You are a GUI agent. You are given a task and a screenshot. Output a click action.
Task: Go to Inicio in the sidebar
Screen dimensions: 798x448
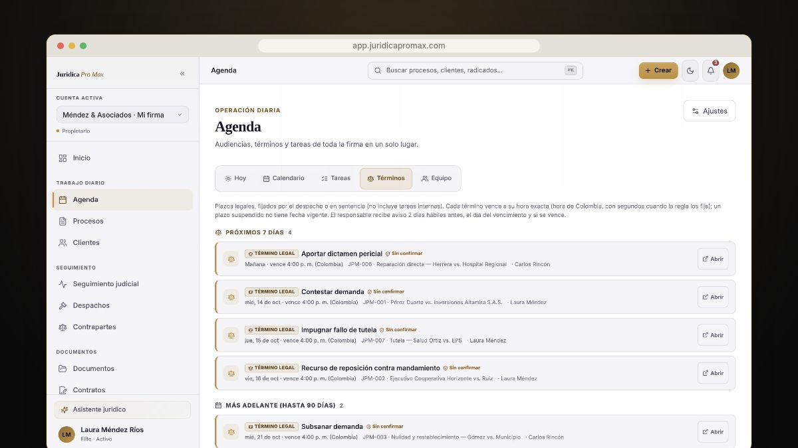tap(122, 158)
